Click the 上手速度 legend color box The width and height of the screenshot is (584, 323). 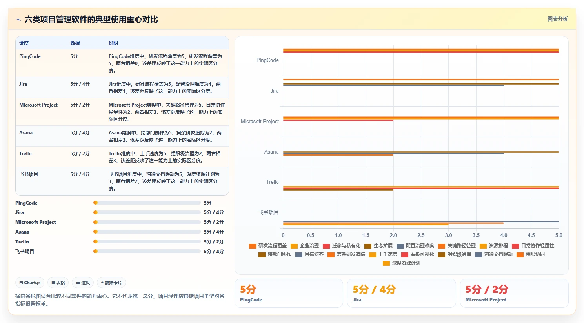click(x=373, y=254)
